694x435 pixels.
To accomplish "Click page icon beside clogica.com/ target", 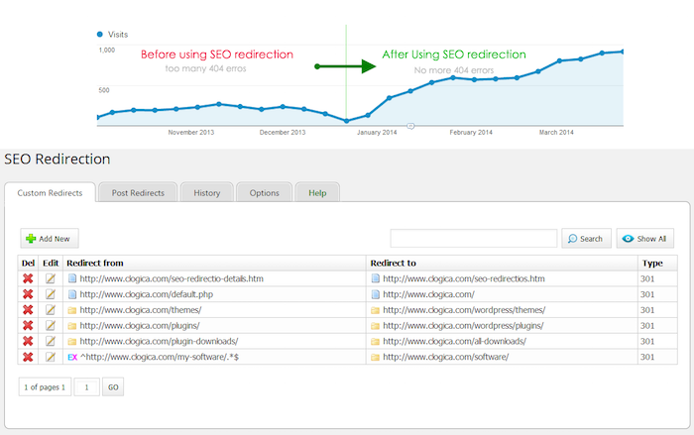I will tap(376, 294).
